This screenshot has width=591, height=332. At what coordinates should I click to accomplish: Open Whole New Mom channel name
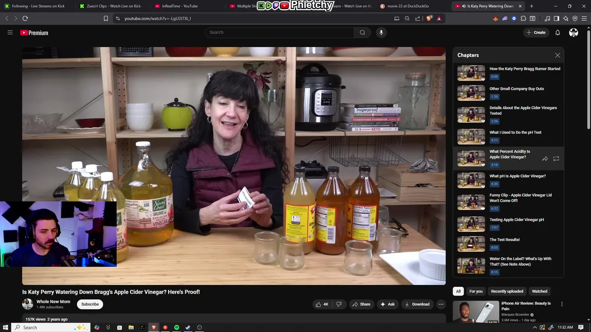(53, 302)
